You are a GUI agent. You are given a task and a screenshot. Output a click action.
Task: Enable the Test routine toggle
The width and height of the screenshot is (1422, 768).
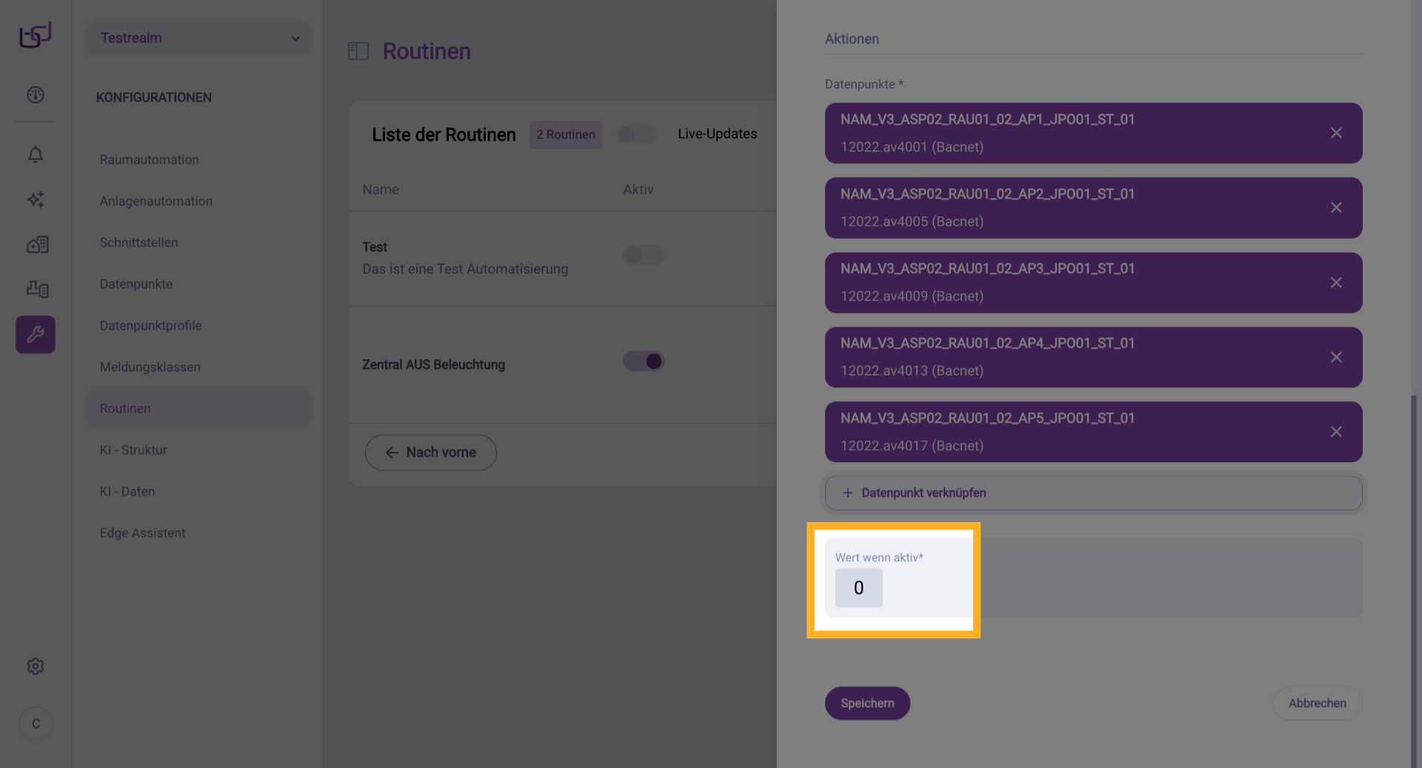coord(644,256)
